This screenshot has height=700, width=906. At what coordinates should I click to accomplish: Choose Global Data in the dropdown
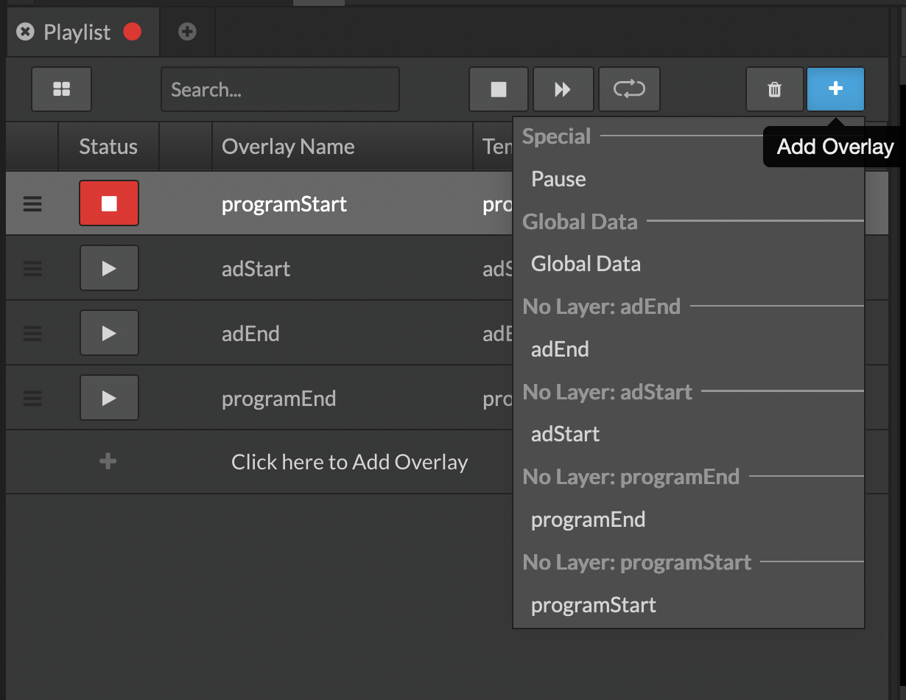586,264
